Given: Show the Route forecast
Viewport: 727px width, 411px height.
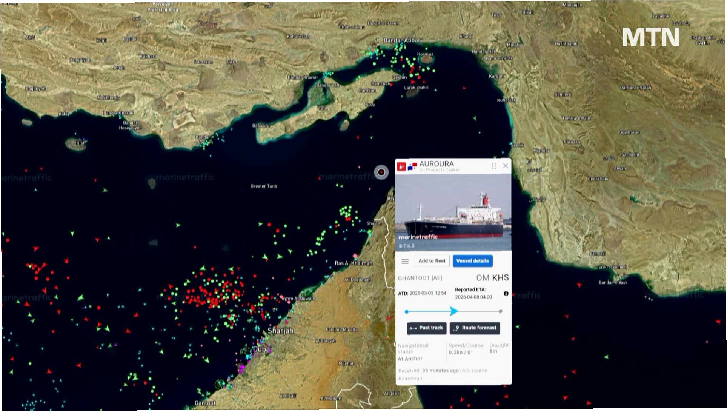Looking at the screenshot, I should 475,328.
